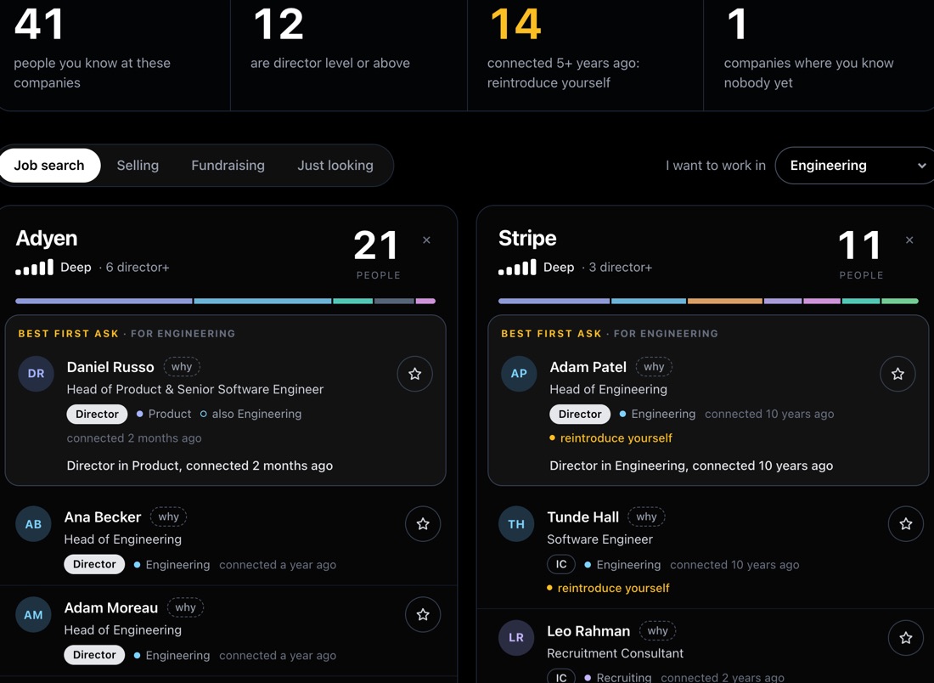This screenshot has height=683, width=934.
Task: Click the 'also Engineering' tag on Daniel Russo
Action: (250, 415)
